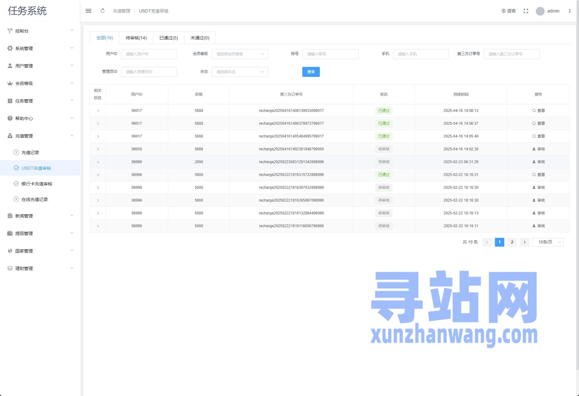Click 查看 for the 18:16:31 row
The image size is (579, 396).
[x=538, y=175]
